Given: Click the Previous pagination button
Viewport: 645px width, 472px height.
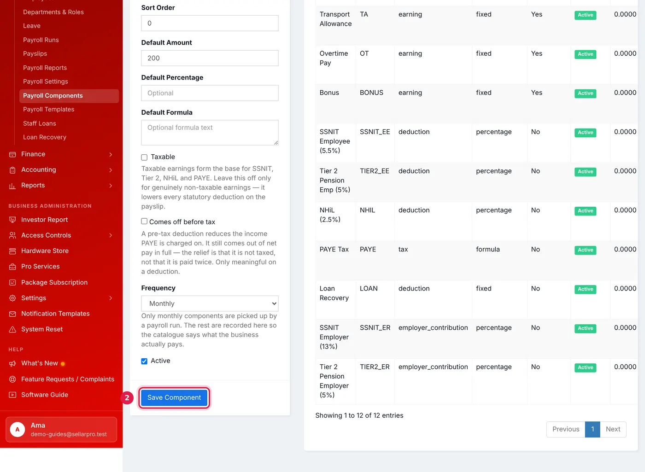Looking at the screenshot, I should [x=566, y=429].
